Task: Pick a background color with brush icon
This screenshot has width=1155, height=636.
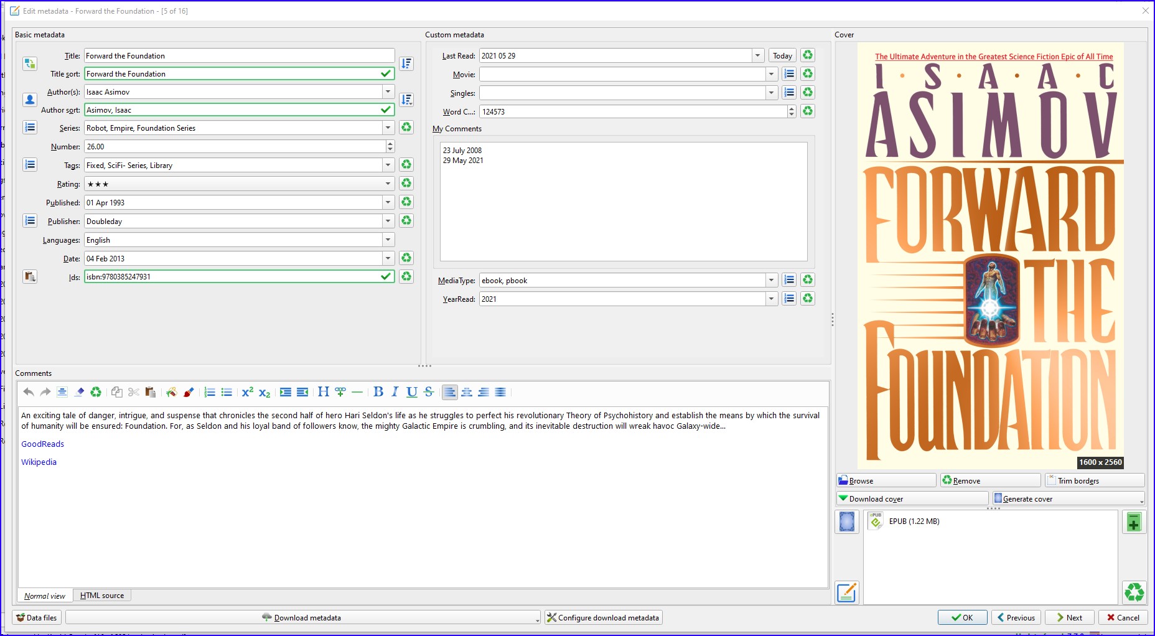Action: tap(188, 392)
